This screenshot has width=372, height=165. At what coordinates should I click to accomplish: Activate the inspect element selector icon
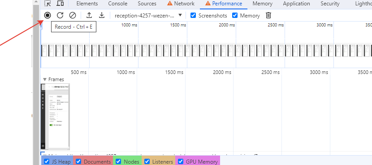pyautogui.click(x=48, y=3)
